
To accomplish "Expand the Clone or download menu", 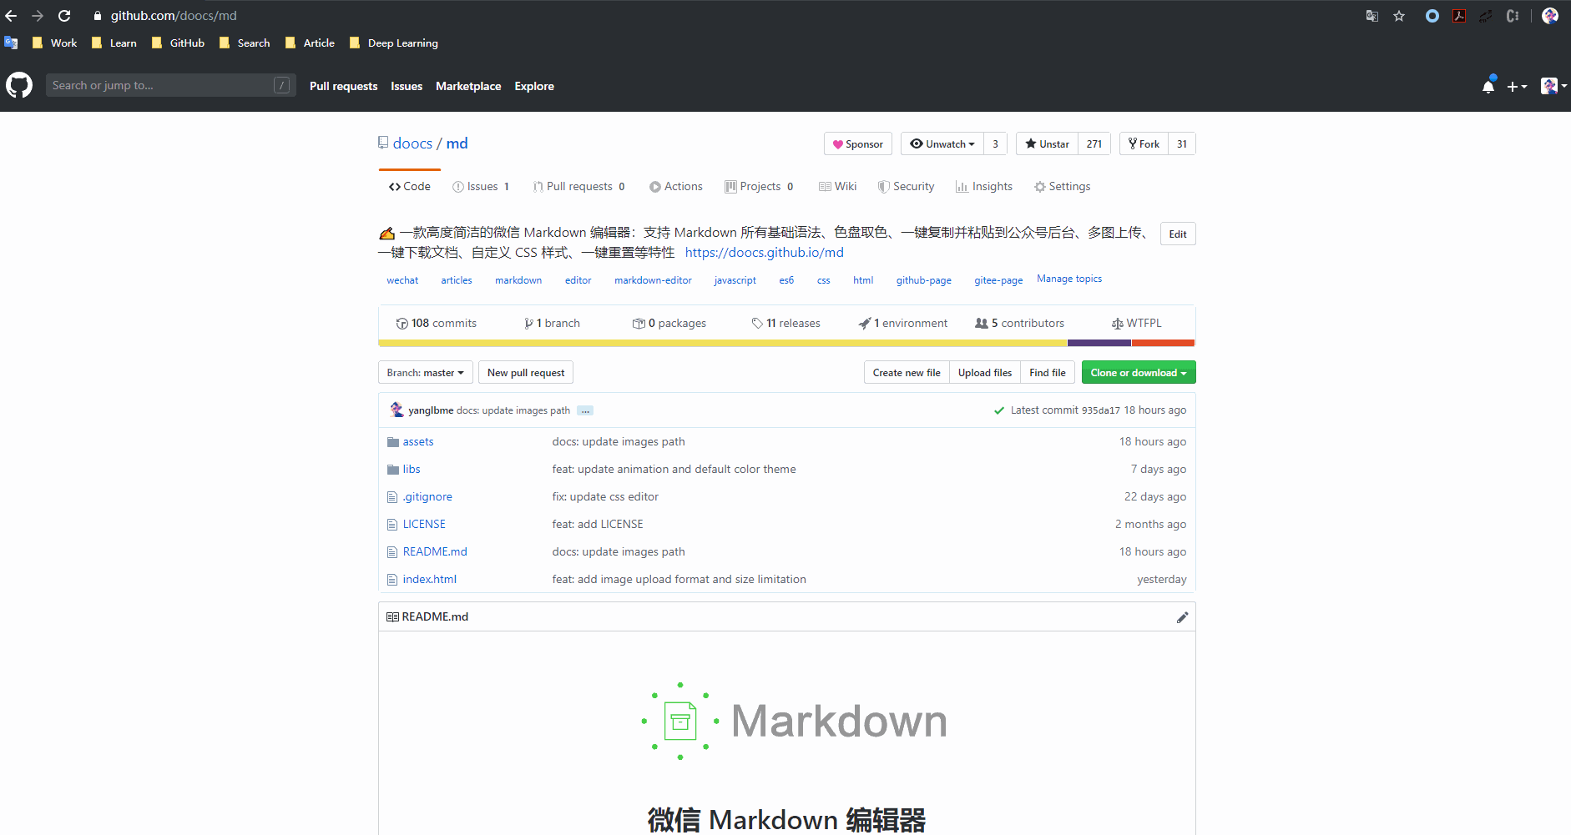I will click(x=1139, y=372).
